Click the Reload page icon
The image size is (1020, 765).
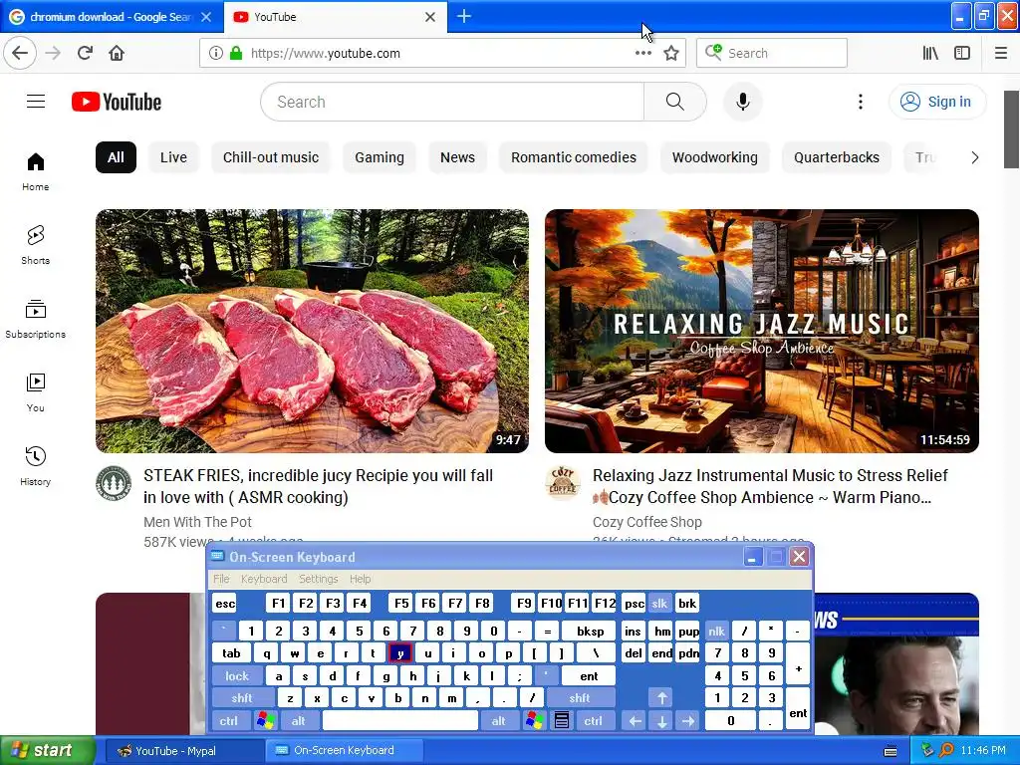click(x=85, y=54)
